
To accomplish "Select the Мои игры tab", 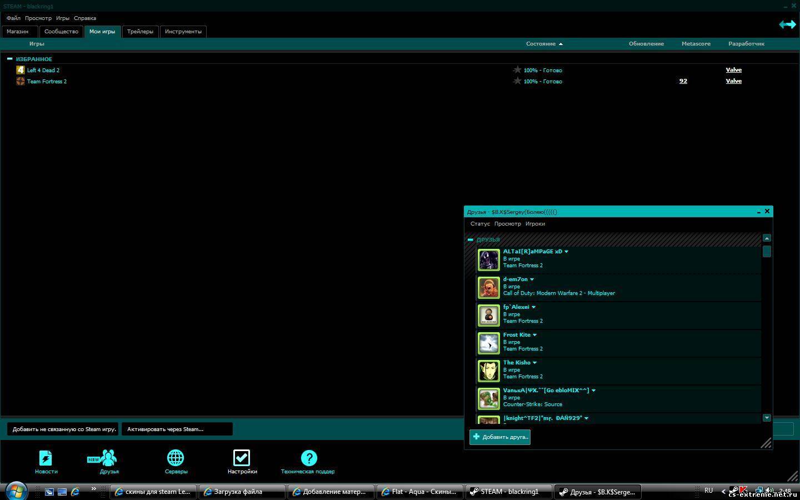I will click(x=102, y=32).
